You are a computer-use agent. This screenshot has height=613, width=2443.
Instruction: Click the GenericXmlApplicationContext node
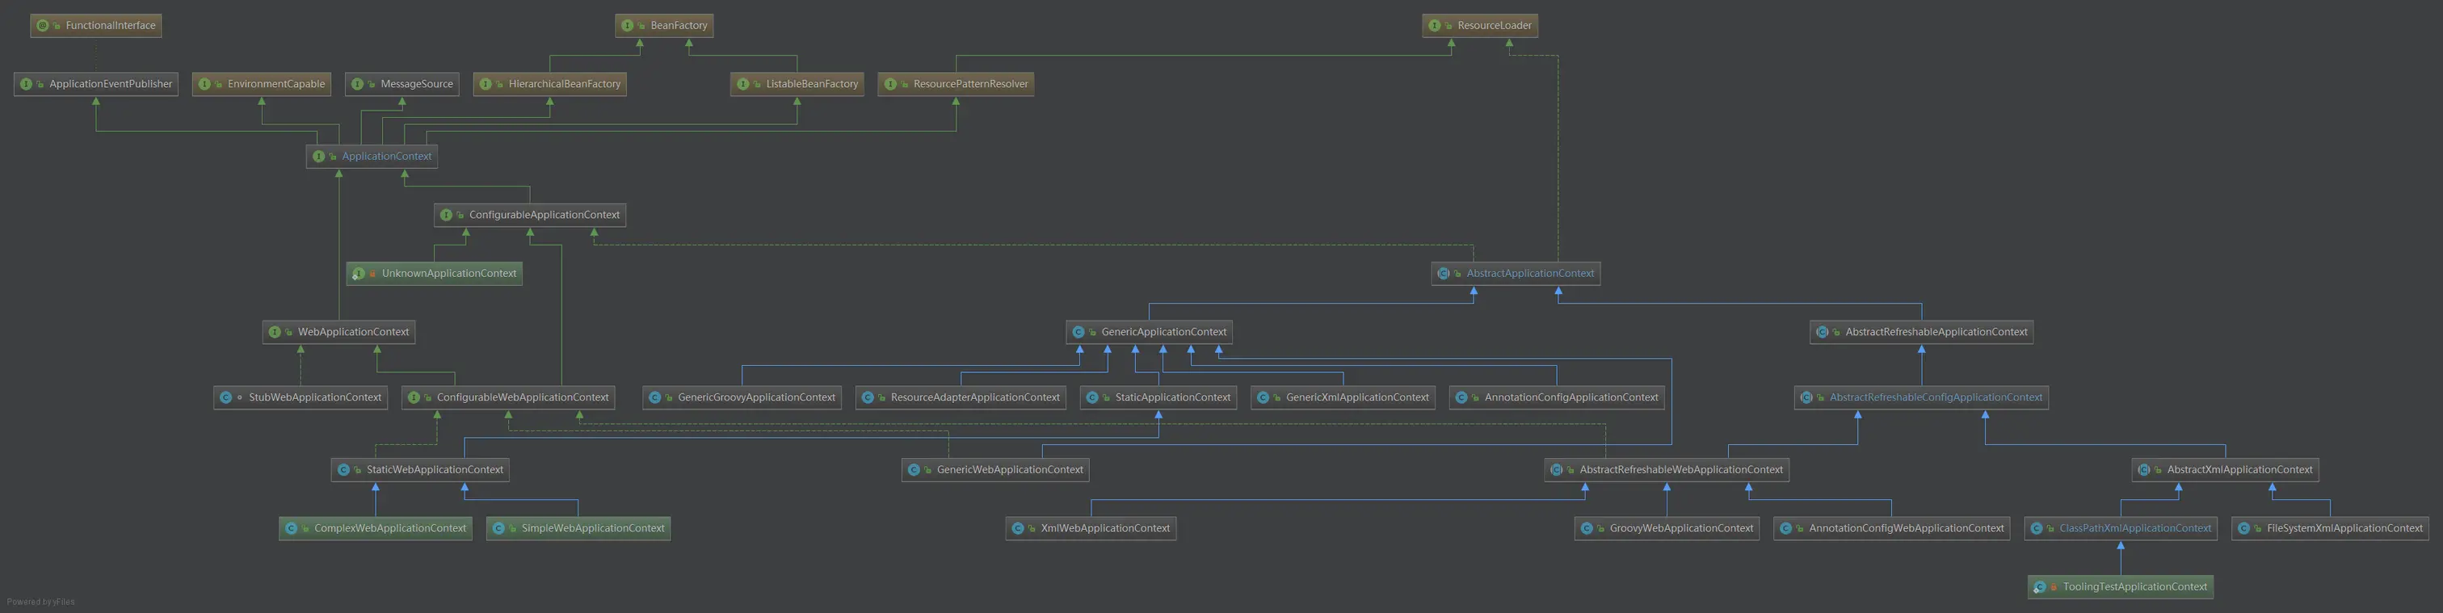click(x=1343, y=398)
